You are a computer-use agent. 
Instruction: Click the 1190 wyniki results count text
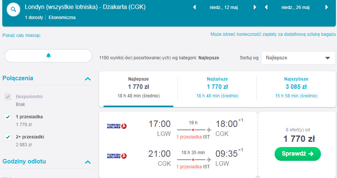[159, 58]
